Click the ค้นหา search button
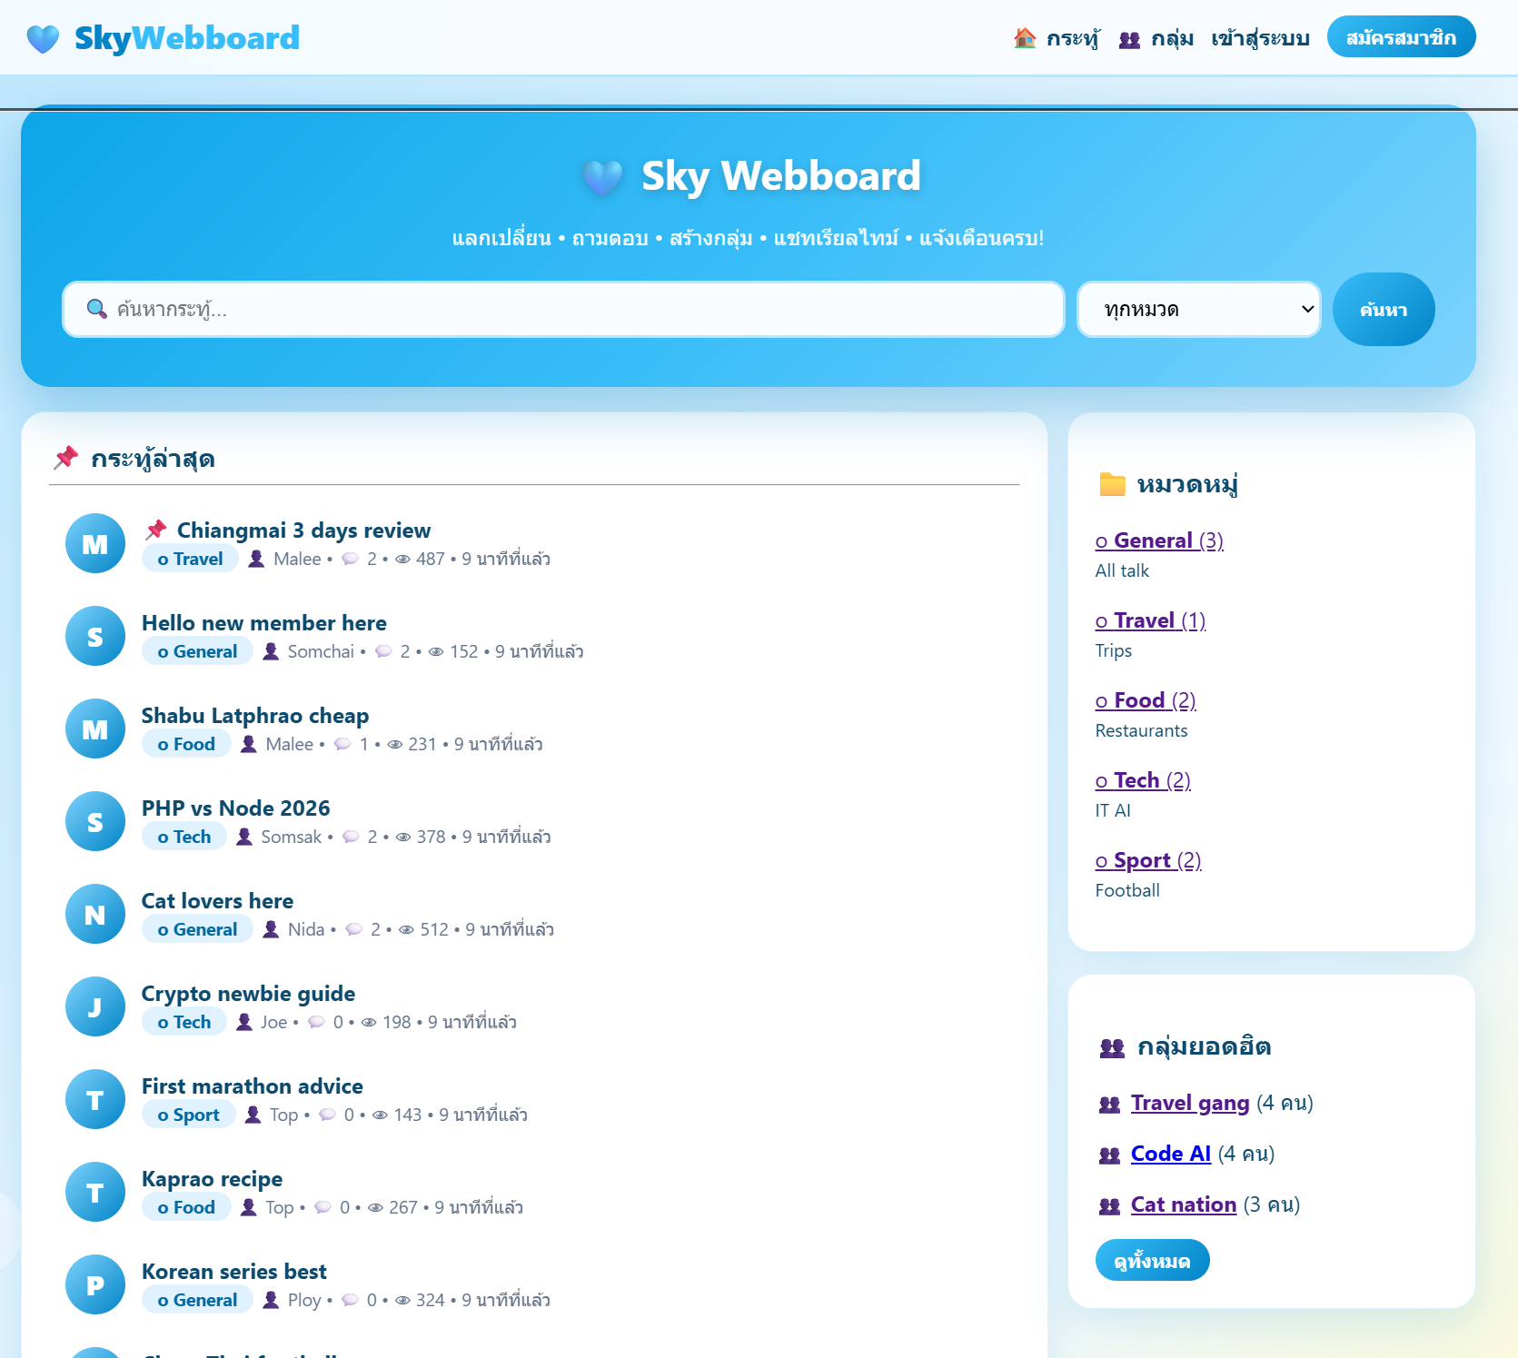This screenshot has height=1358, width=1518. pyautogui.click(x=1384, y=310)
